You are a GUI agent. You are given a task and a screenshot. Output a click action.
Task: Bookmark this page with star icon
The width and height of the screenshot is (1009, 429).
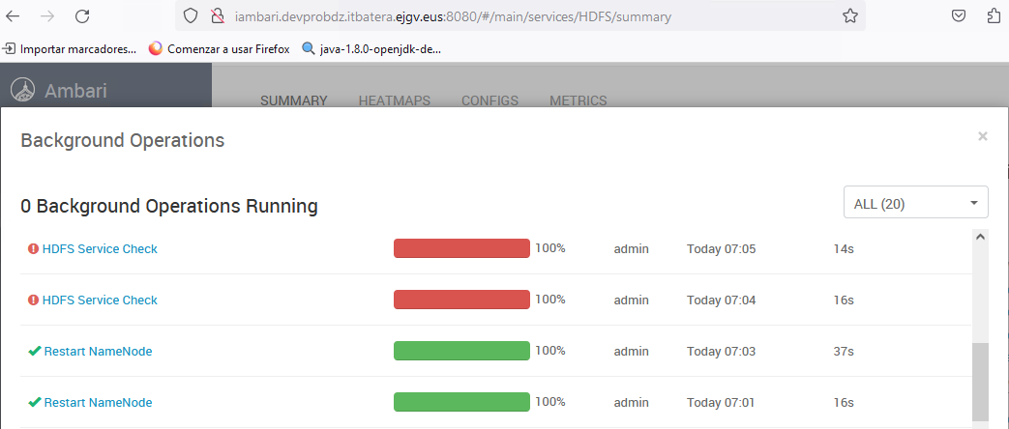850,15
